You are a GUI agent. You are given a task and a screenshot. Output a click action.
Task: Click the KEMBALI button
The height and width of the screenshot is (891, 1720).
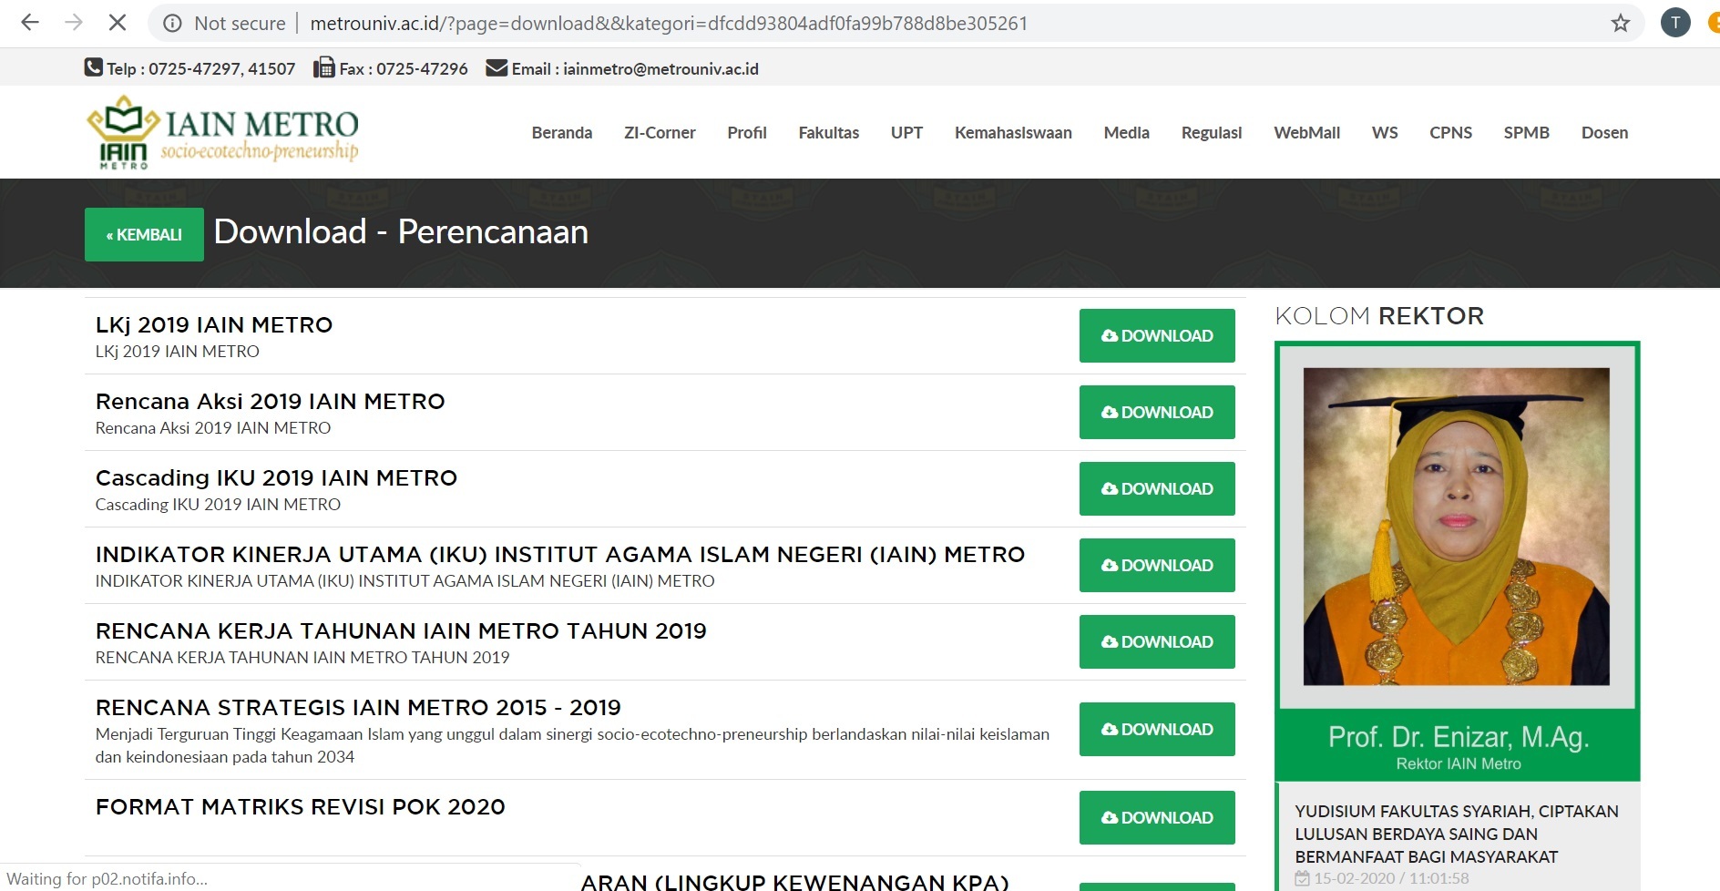[144, 234]
